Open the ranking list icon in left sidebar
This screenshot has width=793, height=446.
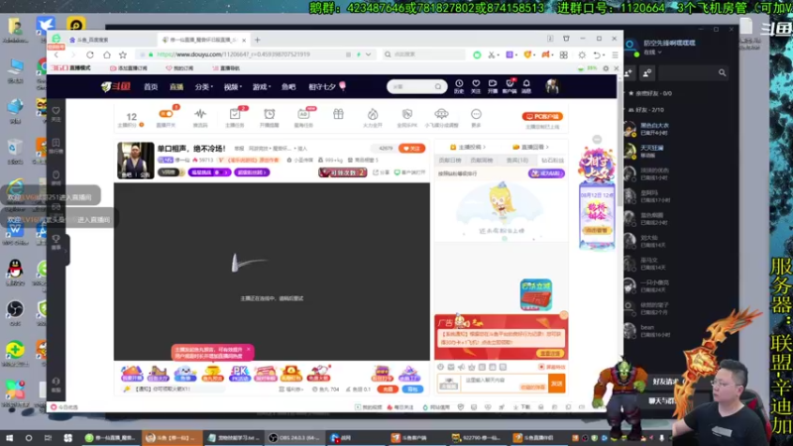click(x=57, y=147)
